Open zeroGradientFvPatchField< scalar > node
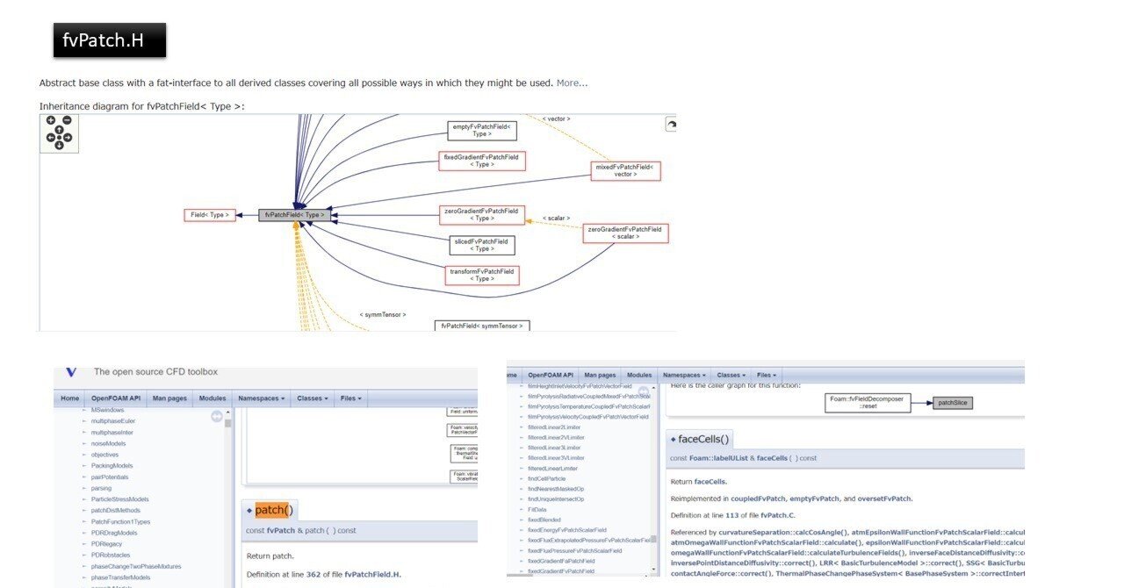The height and width of the screenshot is (588, 1124). pos(626,233)
